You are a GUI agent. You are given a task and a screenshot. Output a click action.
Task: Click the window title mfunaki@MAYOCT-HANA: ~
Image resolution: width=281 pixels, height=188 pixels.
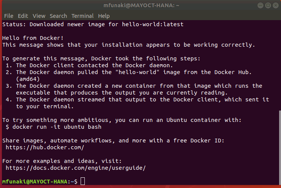point(141,5)
